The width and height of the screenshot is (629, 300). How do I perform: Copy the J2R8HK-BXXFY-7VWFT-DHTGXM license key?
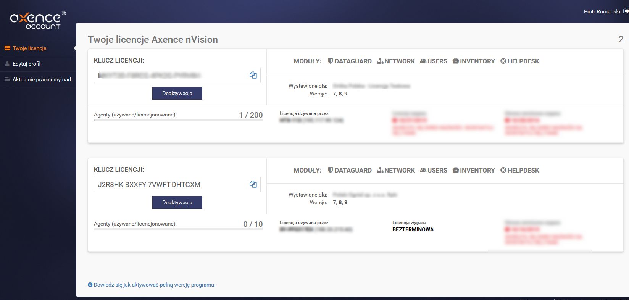(253, 184)
